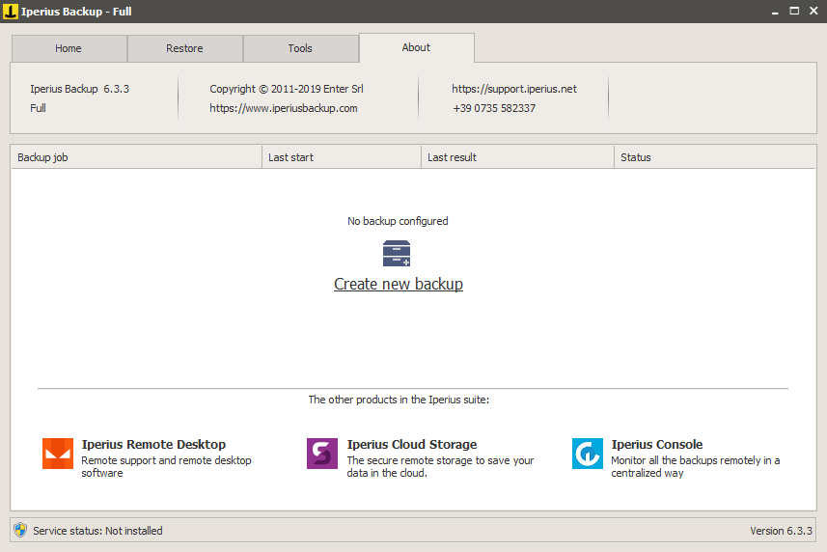Sort by Last result column header
Viewport: 827px width, 552px height.
tap(517, 157)
